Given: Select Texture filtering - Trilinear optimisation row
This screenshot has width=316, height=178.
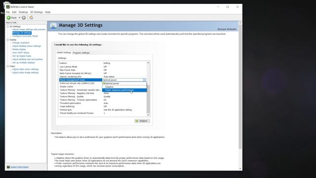Looking at the screenshot, I should (103, 100).
